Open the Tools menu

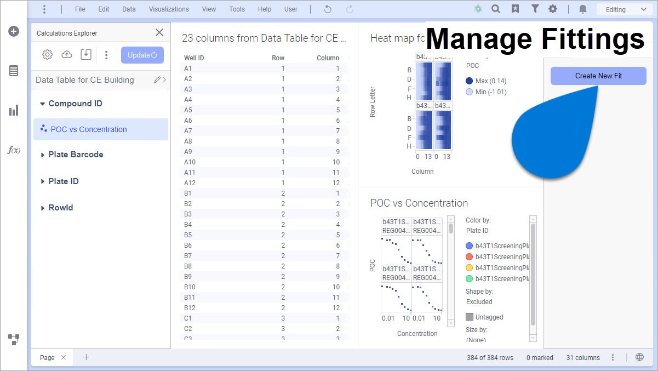point(237,9)
